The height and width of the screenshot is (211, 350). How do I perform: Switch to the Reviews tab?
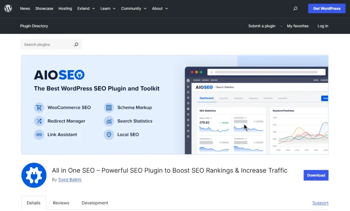(61, 203)
